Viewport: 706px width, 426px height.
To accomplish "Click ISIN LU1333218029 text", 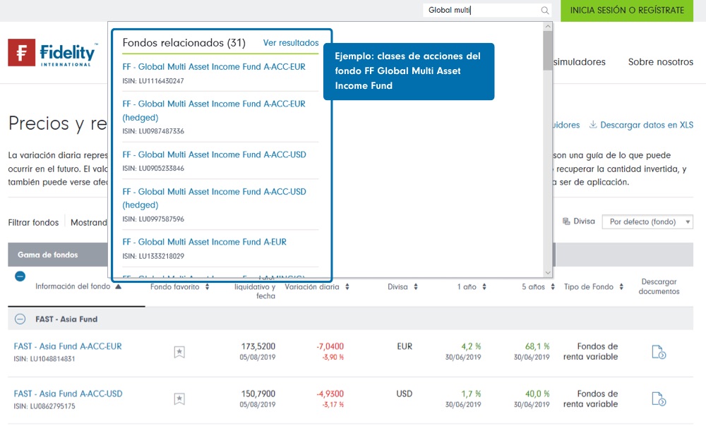I will click(x=153, y=256).
